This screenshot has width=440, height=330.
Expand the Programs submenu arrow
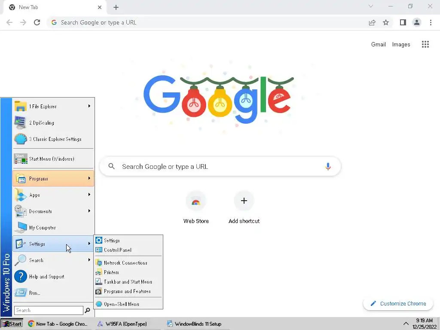click(x=89, y=178)
